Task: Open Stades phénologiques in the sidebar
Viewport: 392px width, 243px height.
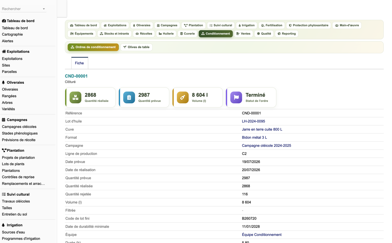Action: coord(20,133)
